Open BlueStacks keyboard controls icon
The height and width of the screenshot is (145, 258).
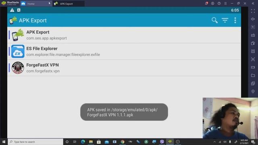253,35
